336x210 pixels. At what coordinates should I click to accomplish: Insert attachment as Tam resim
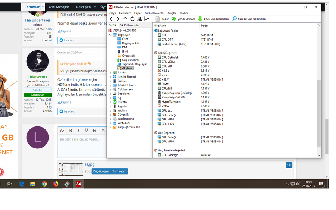(119, 172)
